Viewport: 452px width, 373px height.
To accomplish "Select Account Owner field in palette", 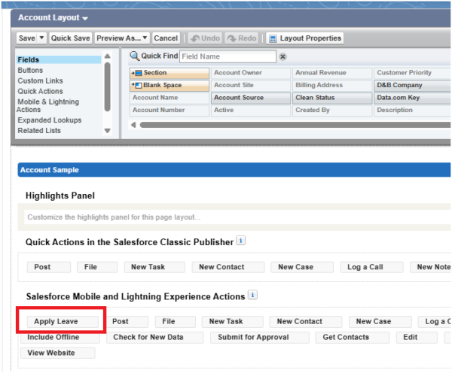I will click(x=251, y=73).
